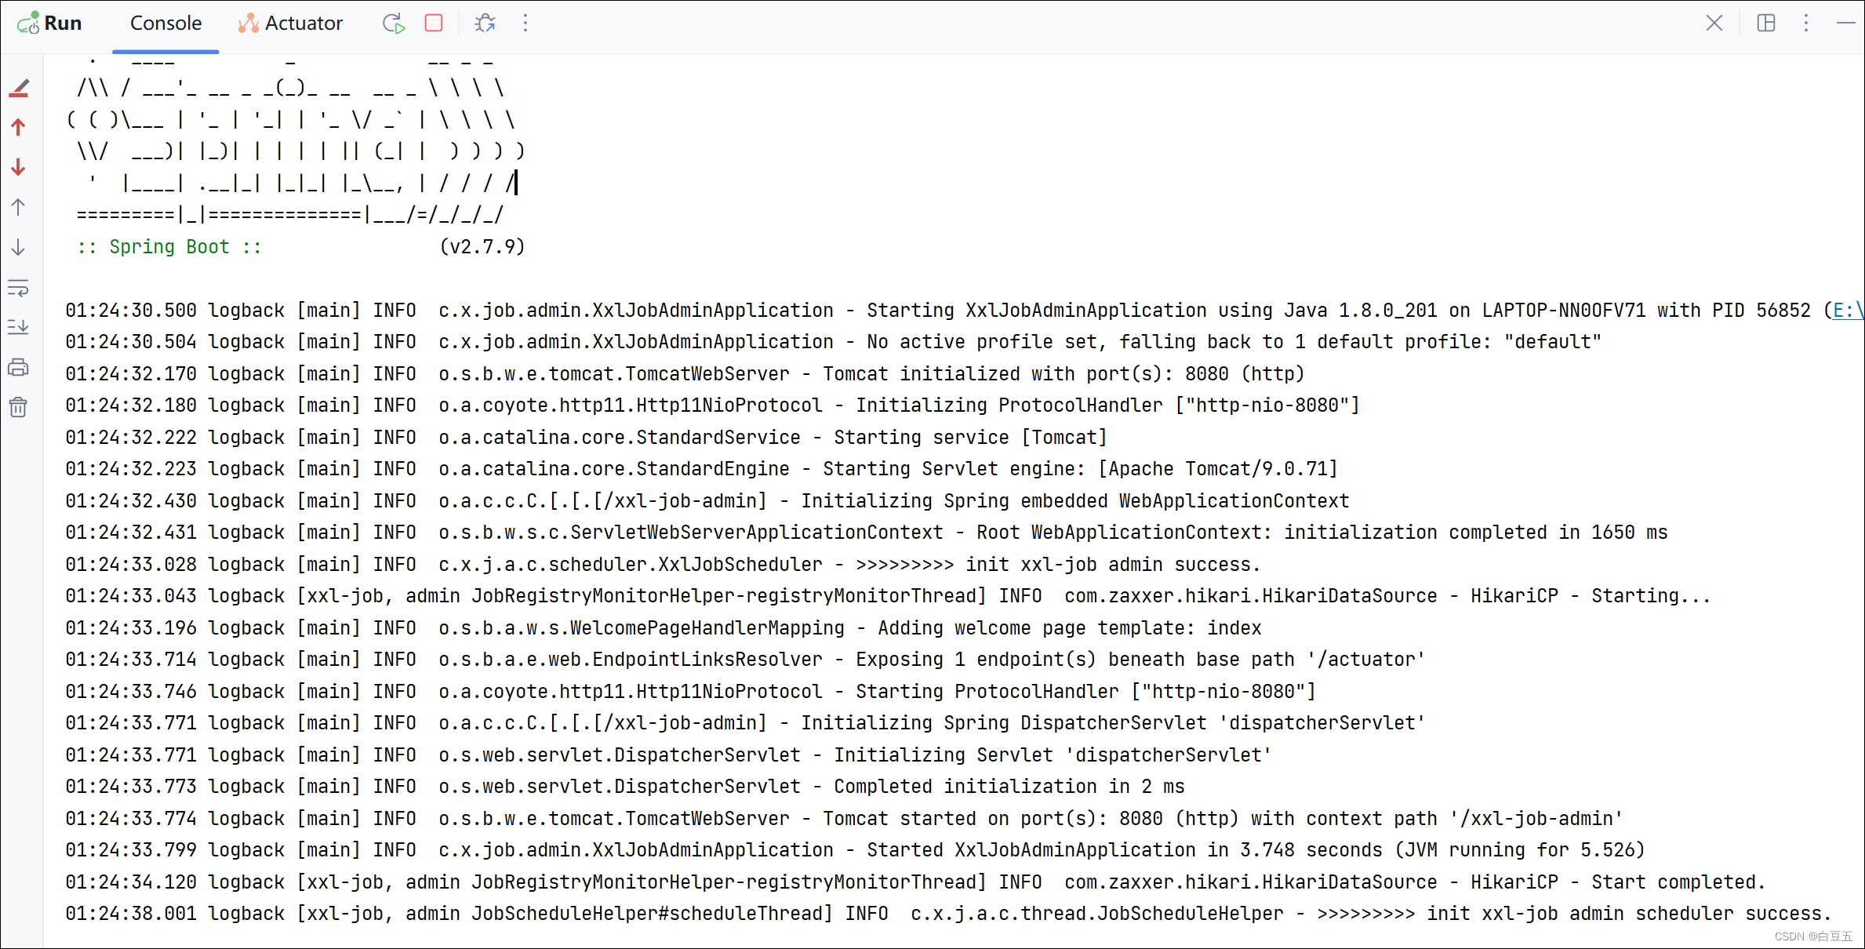Image resolution: width=1865 pixels, height=949 pixels.
Task: Click log line 'Starting service [Tomcat]'
Action: tap(586, 438)
